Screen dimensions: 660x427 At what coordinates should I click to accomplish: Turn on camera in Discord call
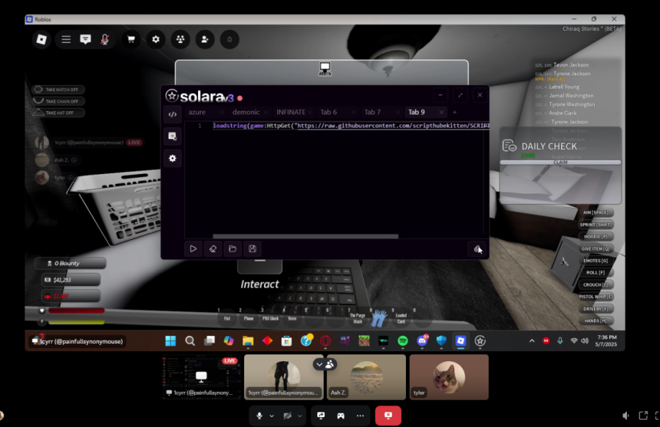(288, 416)
